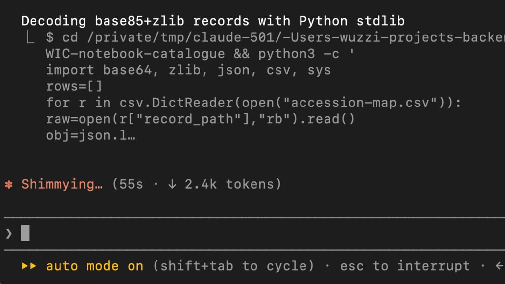Click the prompt chevron before the cursor
The height and width of the screenshot is (284, 505).
coord(9,234)
